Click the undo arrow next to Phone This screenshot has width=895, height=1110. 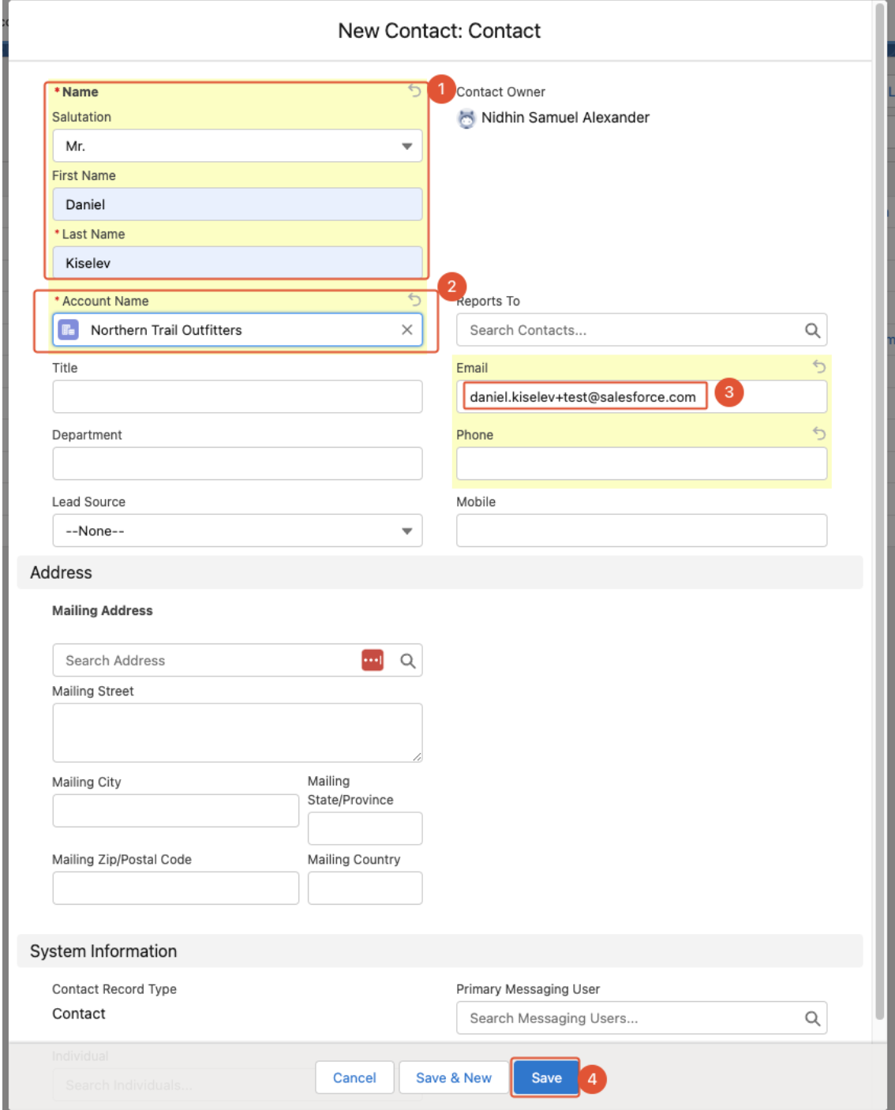tap(818, 433)
